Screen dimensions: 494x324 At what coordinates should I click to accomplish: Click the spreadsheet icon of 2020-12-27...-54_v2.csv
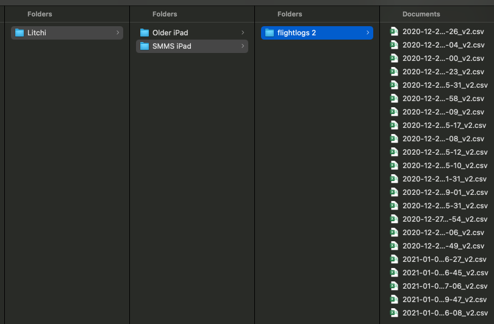coord(395,219)
